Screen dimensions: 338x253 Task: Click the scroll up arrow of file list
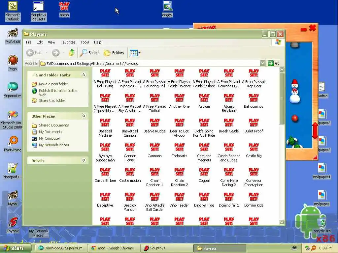click(x=282, y=70)
